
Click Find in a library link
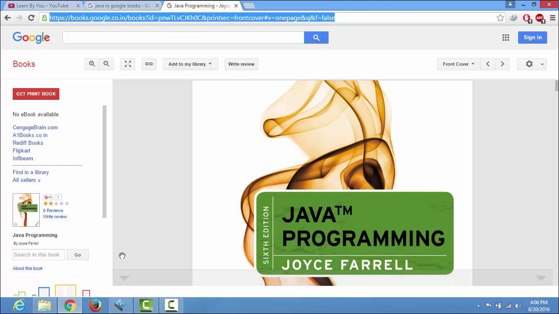pyautogui.click(x=31, y=172)
